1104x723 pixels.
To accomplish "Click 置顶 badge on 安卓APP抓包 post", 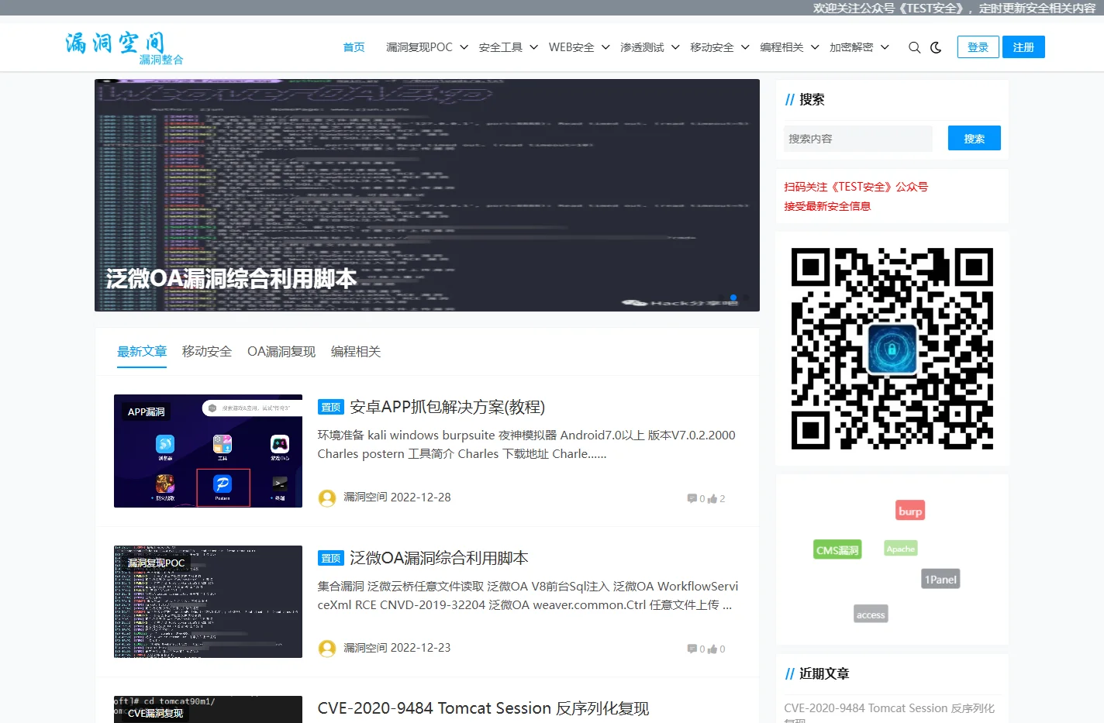I will coord(331,407).
